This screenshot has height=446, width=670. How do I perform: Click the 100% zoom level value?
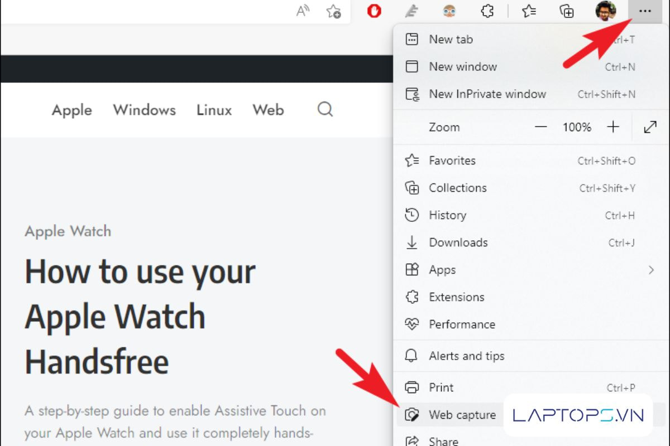coord(577,127)
